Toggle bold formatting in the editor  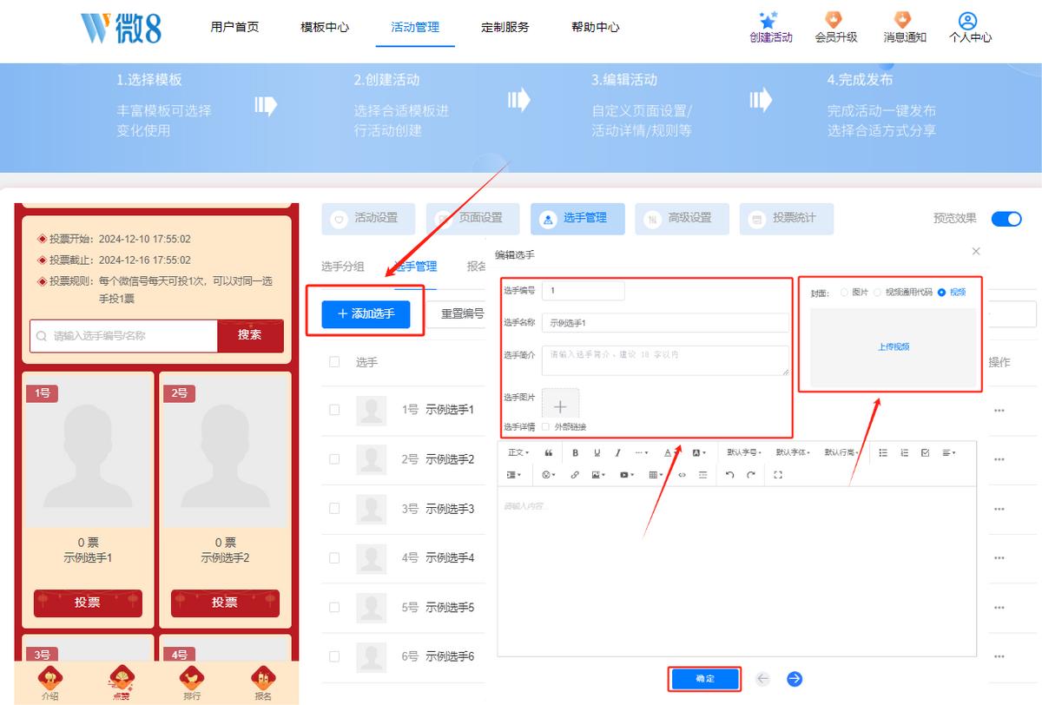pyautogui.click(x=575, y=452)
